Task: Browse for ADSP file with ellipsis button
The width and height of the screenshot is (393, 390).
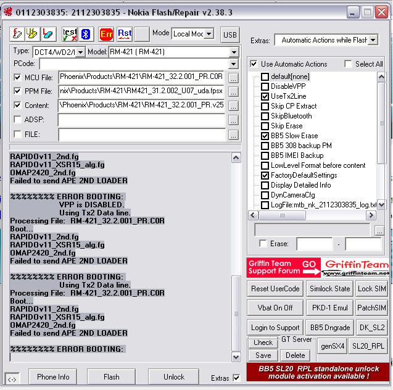Action: click(233, 120)
